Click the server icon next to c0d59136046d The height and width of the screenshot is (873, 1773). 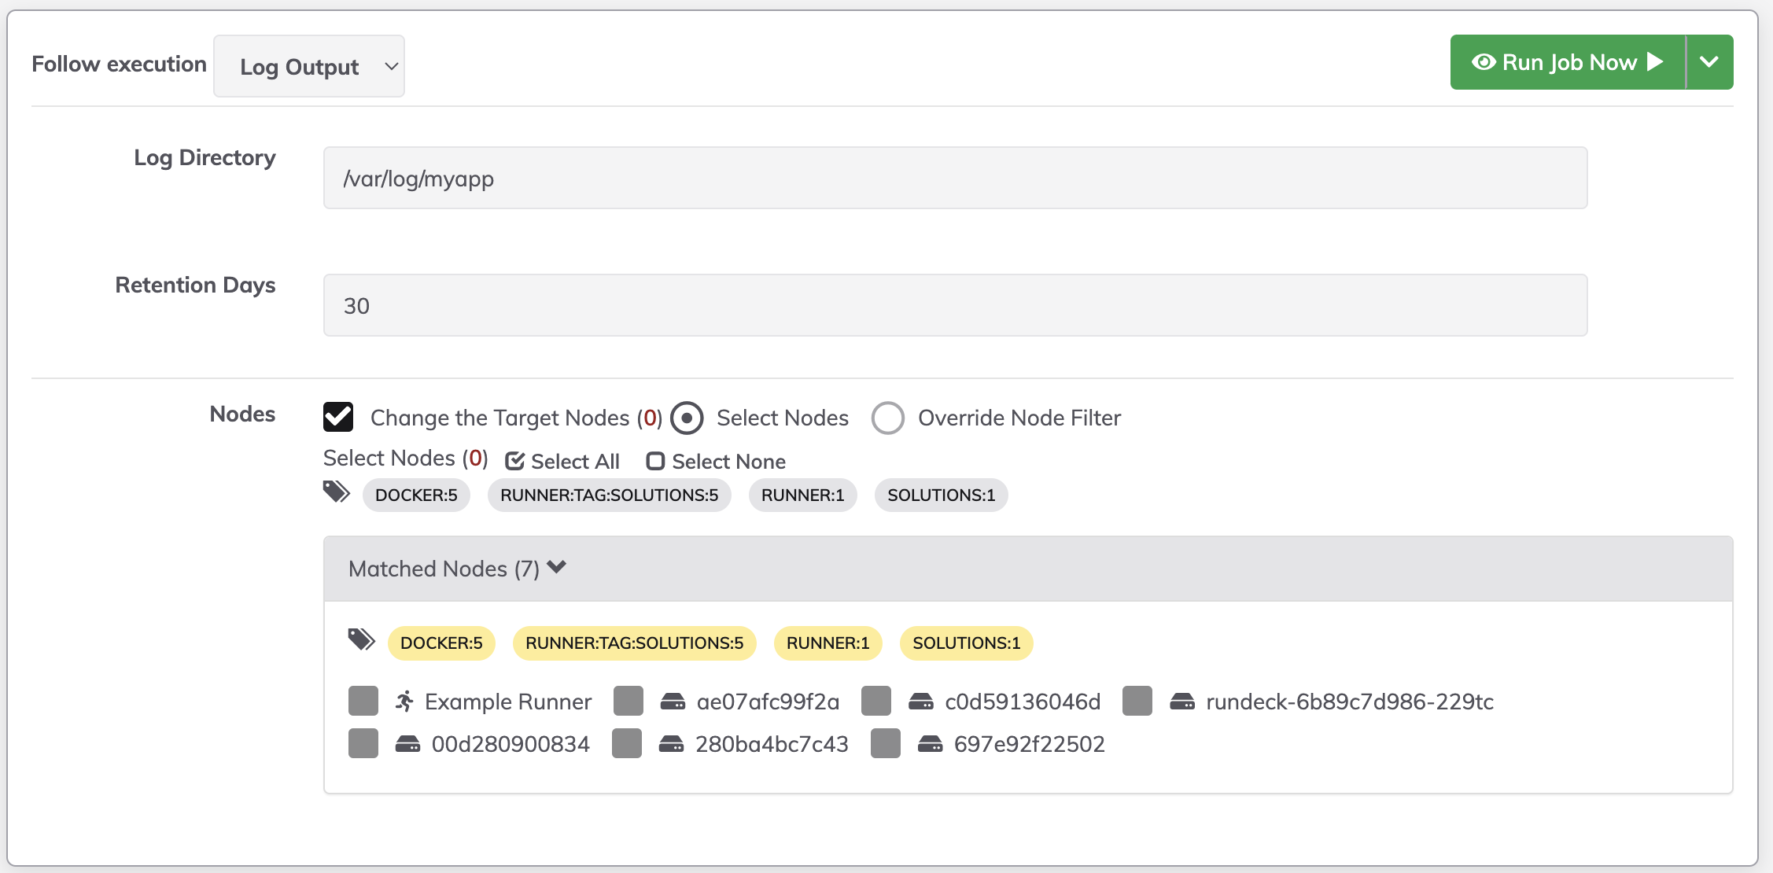[921, 702]
